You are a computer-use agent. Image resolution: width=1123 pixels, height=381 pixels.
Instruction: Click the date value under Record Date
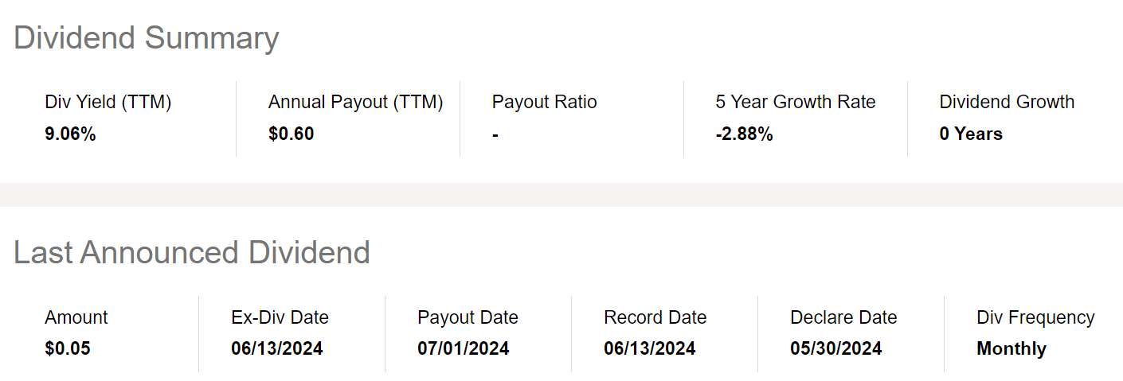[649, 348]
